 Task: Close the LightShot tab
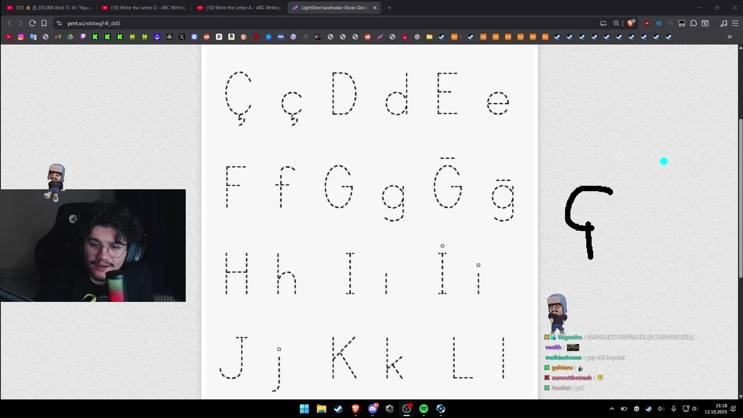click(x=375, y=8)
